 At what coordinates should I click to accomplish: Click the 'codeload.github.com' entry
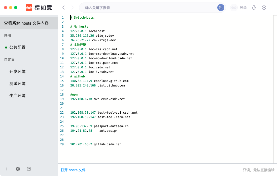tap(111, 81)
